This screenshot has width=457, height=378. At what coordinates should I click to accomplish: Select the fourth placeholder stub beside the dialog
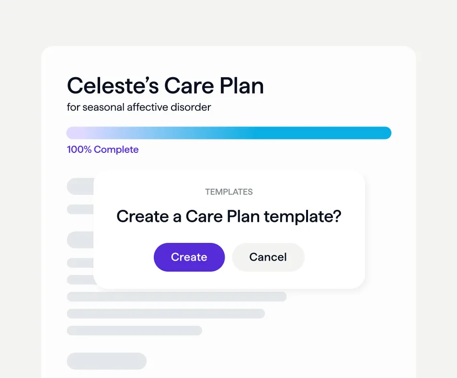(79, 262)
